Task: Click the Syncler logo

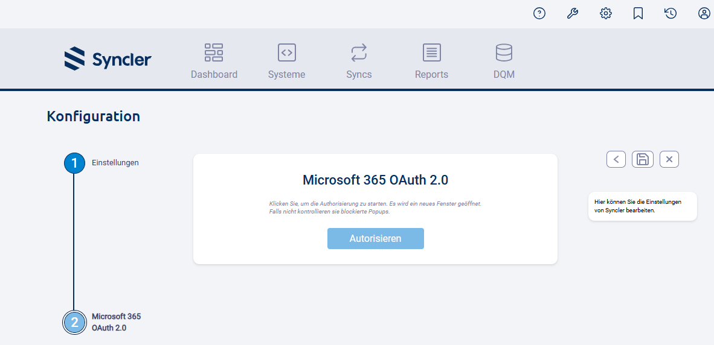Action: point(108,59)
